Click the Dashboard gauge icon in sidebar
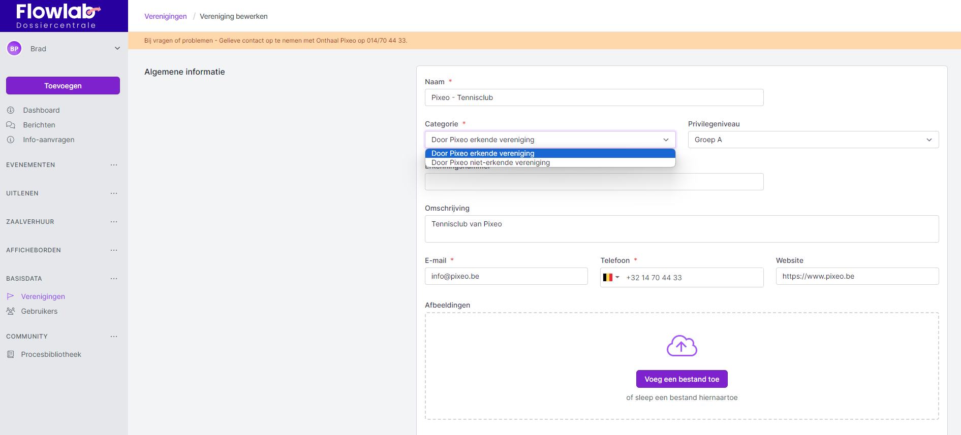 click(11, 110)
